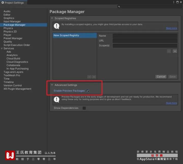Screen dimensions: 183x164
Task: Remove registry with list minus button
Action: pyautogui.click(x=89, y=77)
